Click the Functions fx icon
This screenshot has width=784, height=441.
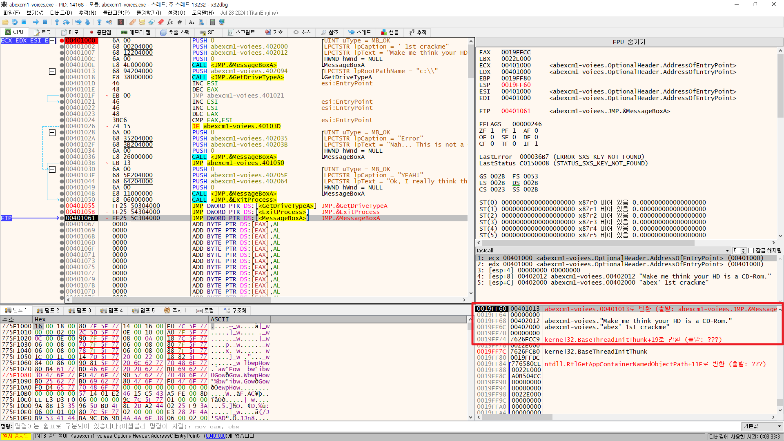170,22
